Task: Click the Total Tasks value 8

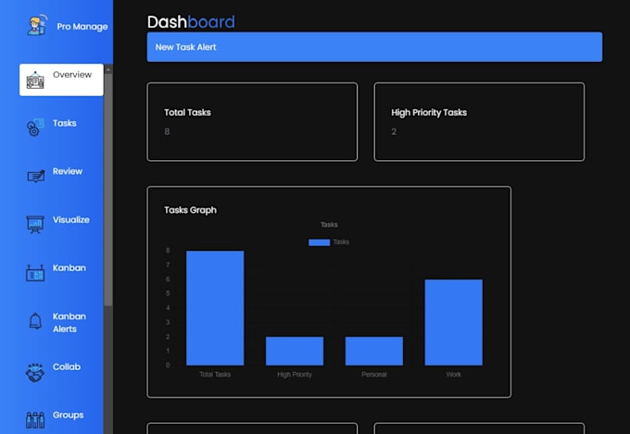Action: point(167,131)
